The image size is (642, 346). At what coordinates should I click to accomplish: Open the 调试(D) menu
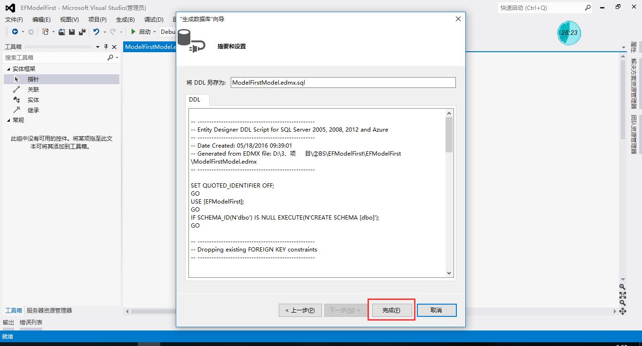pos(154,19)
